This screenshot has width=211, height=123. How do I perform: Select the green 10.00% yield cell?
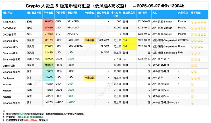(49, 65)
